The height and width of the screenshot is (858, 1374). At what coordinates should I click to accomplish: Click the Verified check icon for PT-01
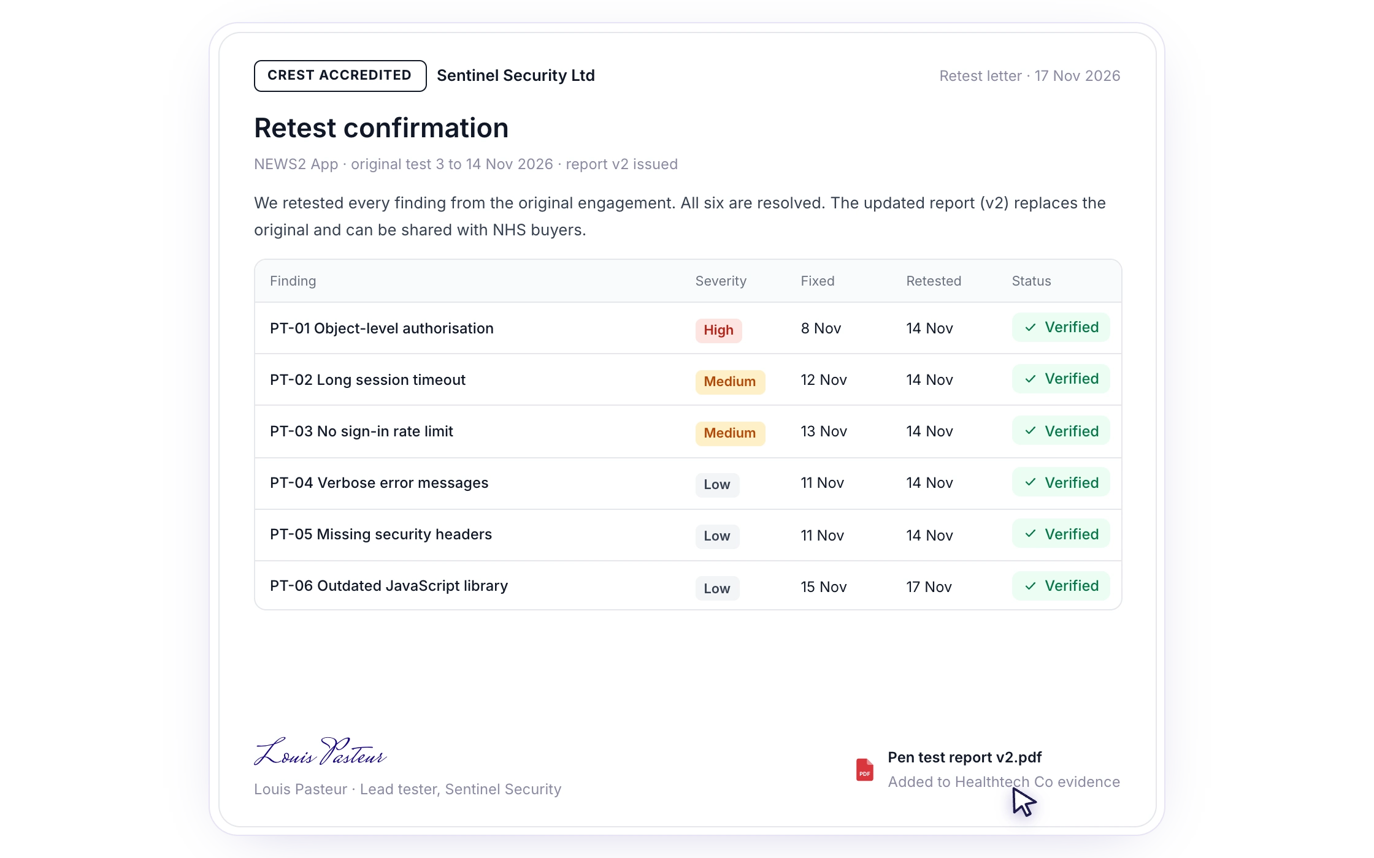coord(1030,327)
